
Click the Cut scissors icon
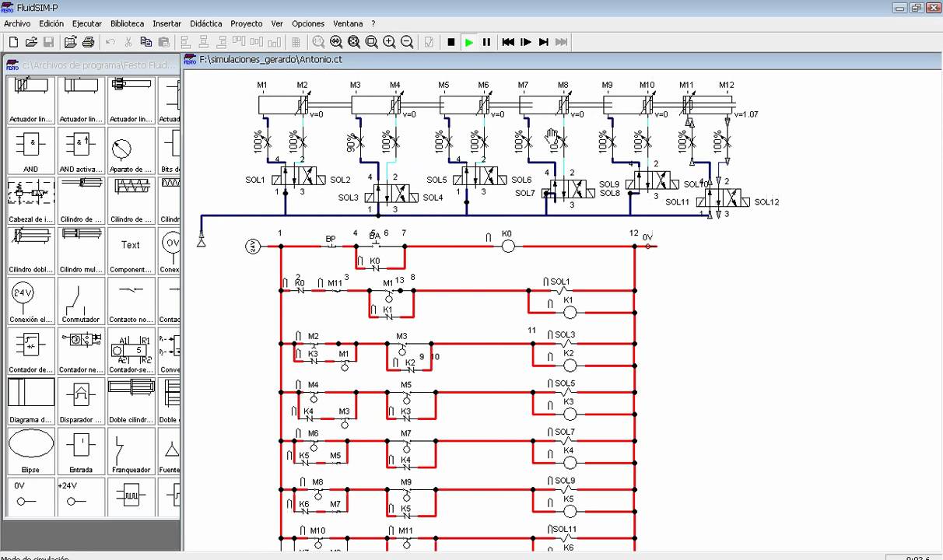pyautogui.click(x=128, y=42)
